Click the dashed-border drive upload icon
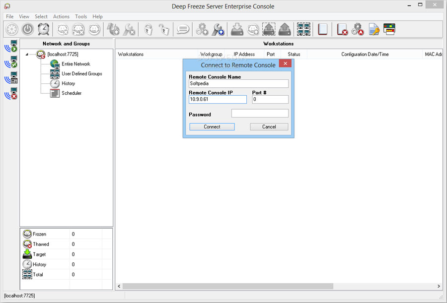This screenshot has width=447, height=303. coord(269,29)
